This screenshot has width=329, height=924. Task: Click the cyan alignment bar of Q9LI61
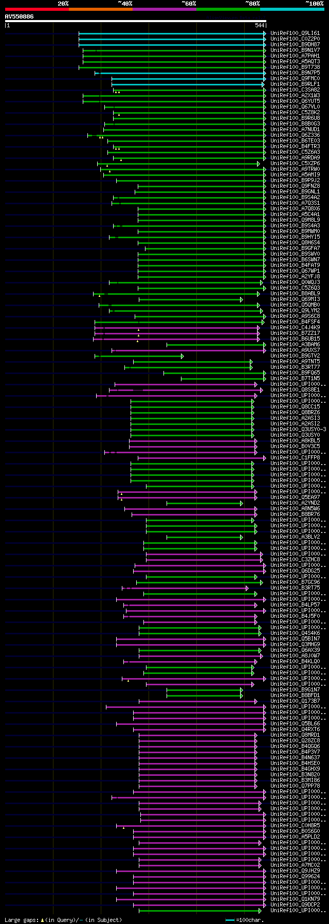[x=172, y=33]
